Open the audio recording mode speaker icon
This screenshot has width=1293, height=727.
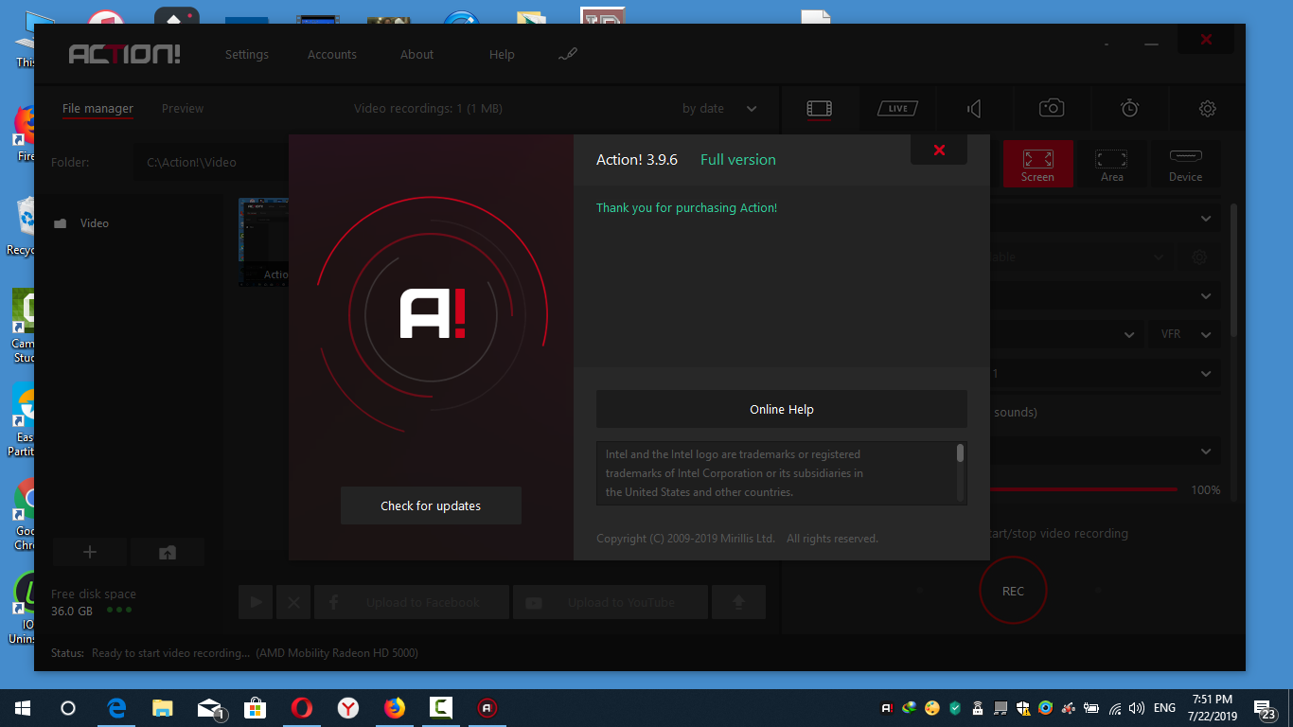point(974,109)
